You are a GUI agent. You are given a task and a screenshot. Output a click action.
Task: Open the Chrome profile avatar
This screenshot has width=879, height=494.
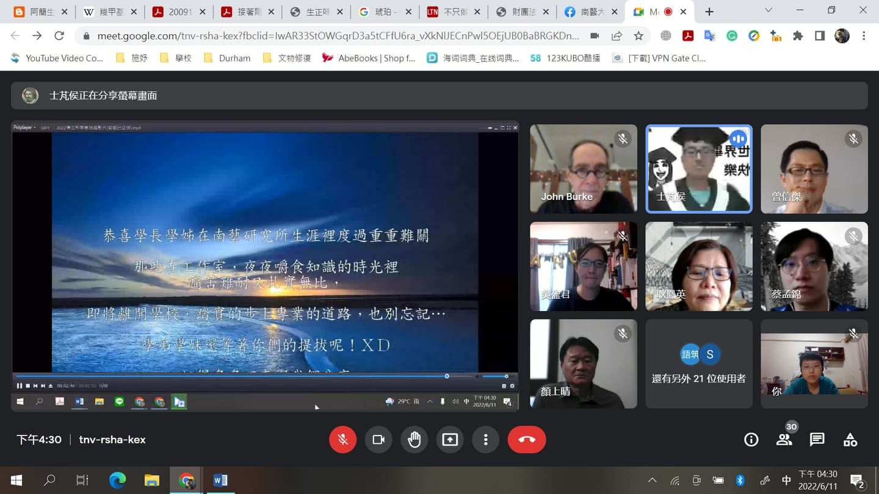842,36
